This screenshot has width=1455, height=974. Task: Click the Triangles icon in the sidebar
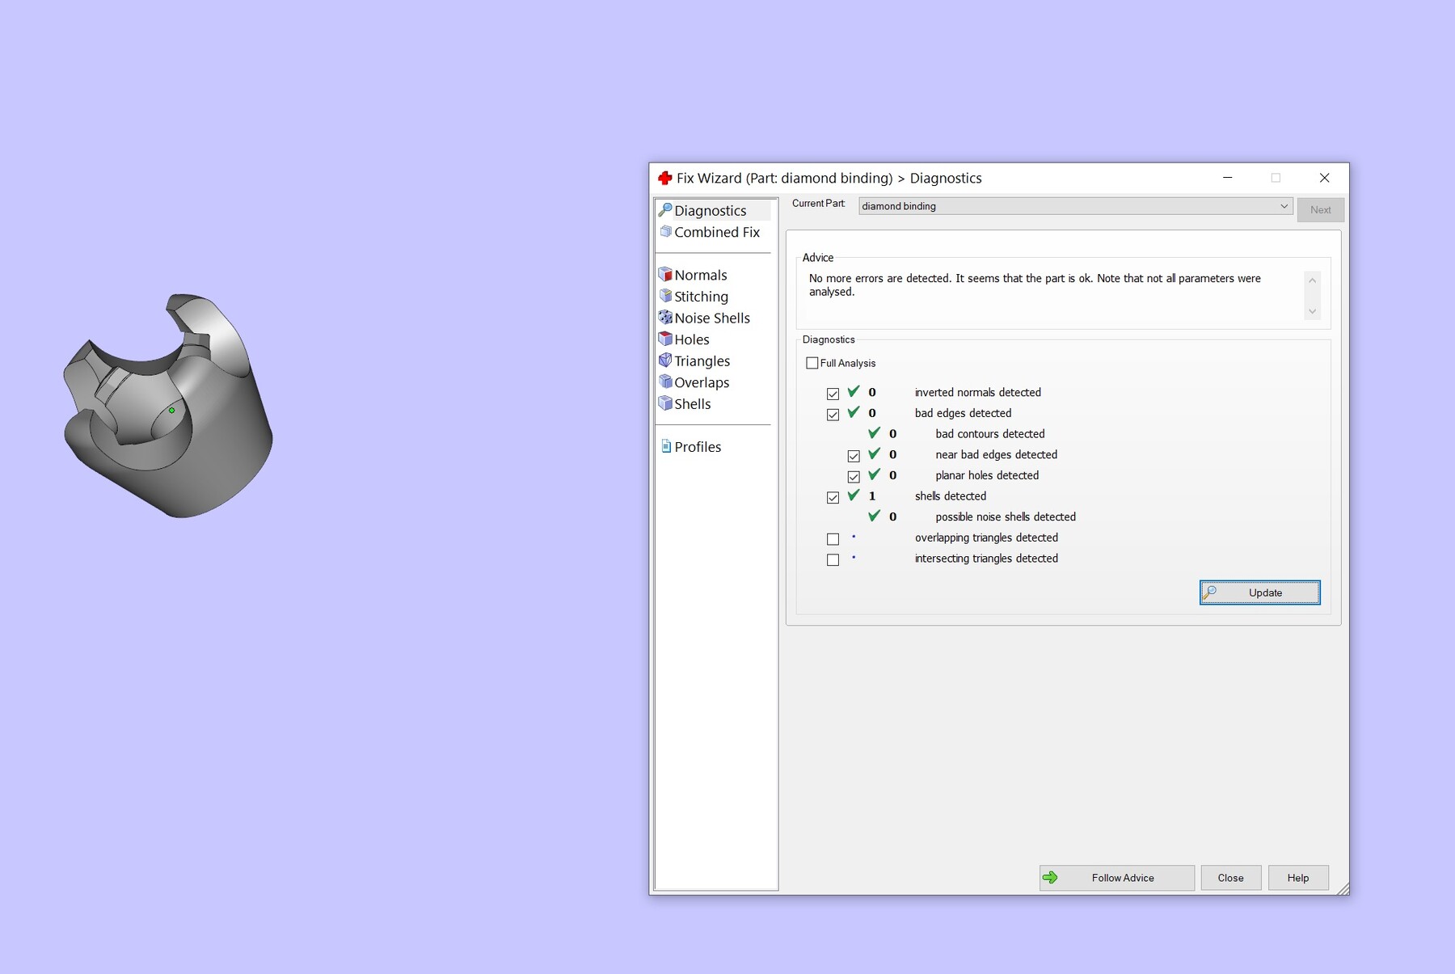point(665,361)
